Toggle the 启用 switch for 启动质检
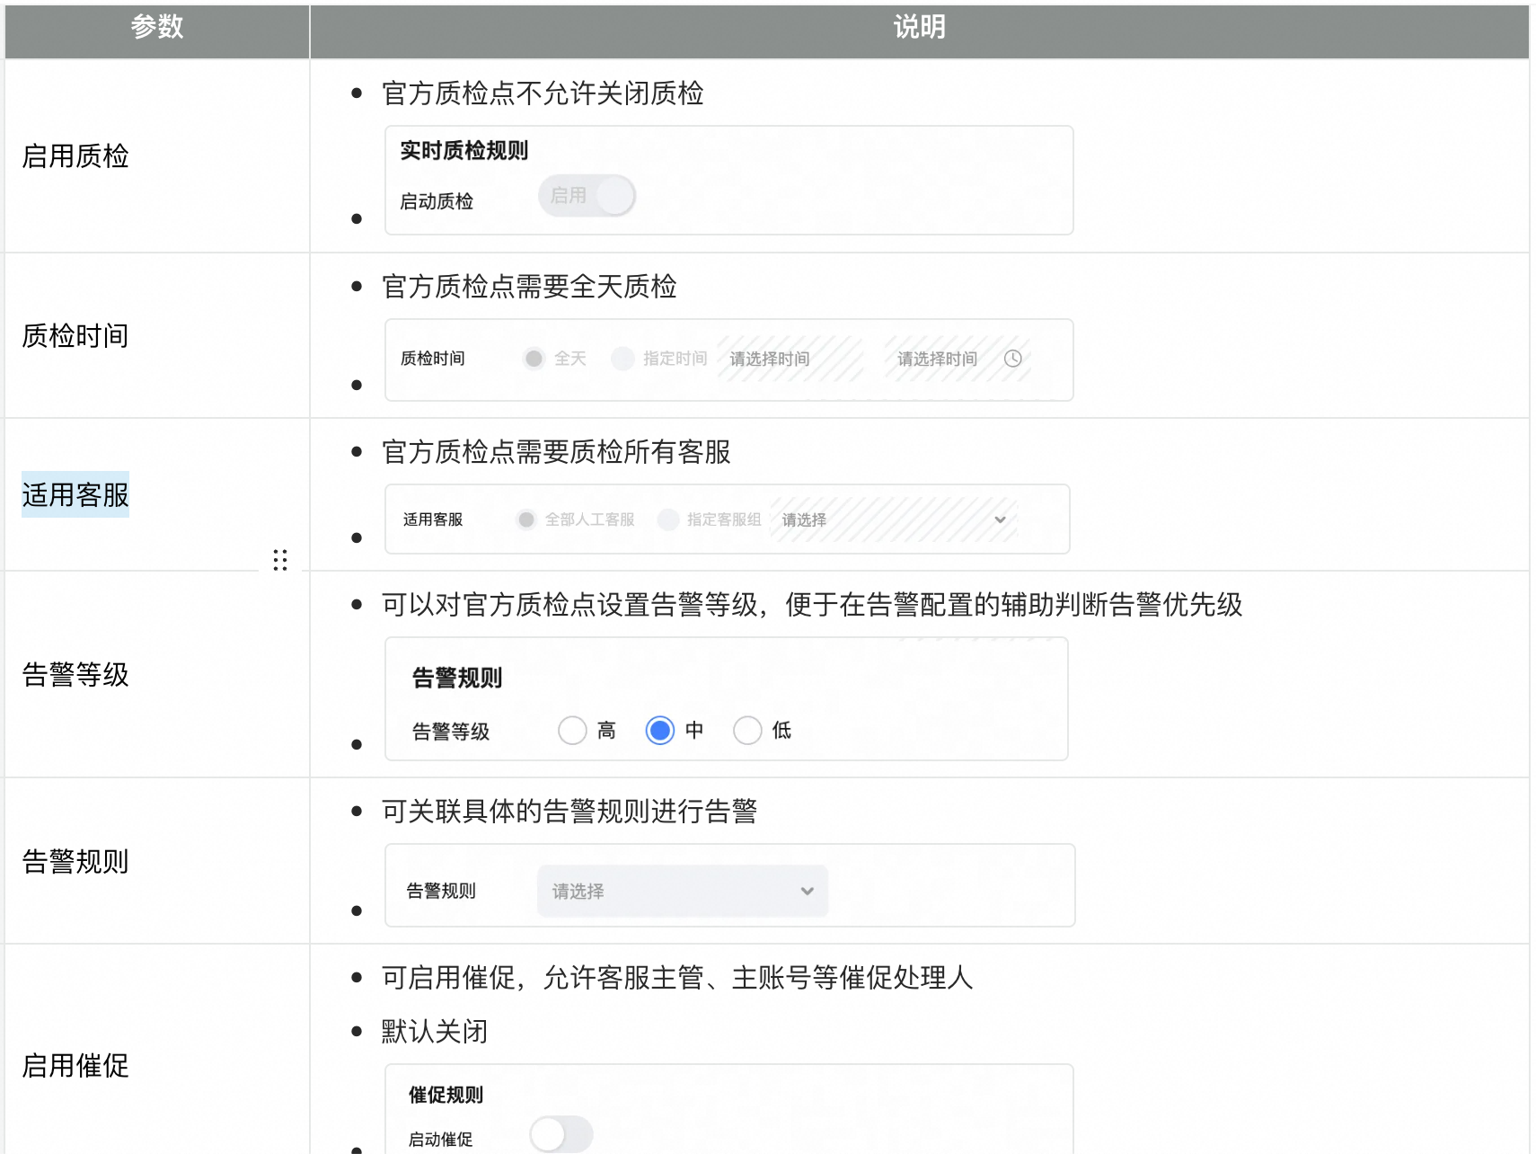Screen dimensions: 1536x1154 point(587,195)
